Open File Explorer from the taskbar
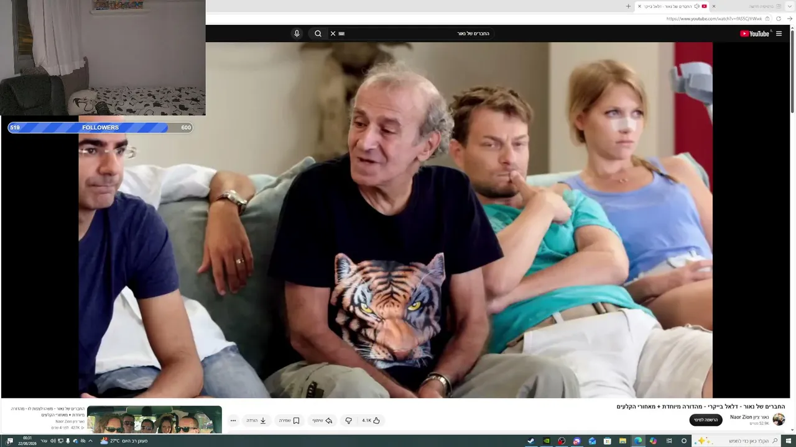796x447 pixels. (622, 441)
